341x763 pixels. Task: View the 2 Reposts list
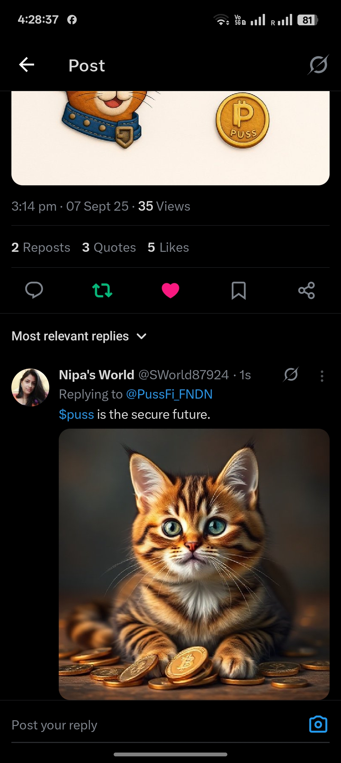tap(41, 247)
